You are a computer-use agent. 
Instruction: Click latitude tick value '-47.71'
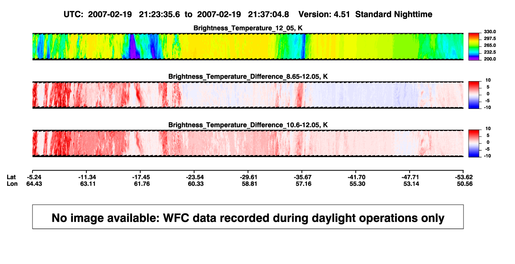point(410,177)
